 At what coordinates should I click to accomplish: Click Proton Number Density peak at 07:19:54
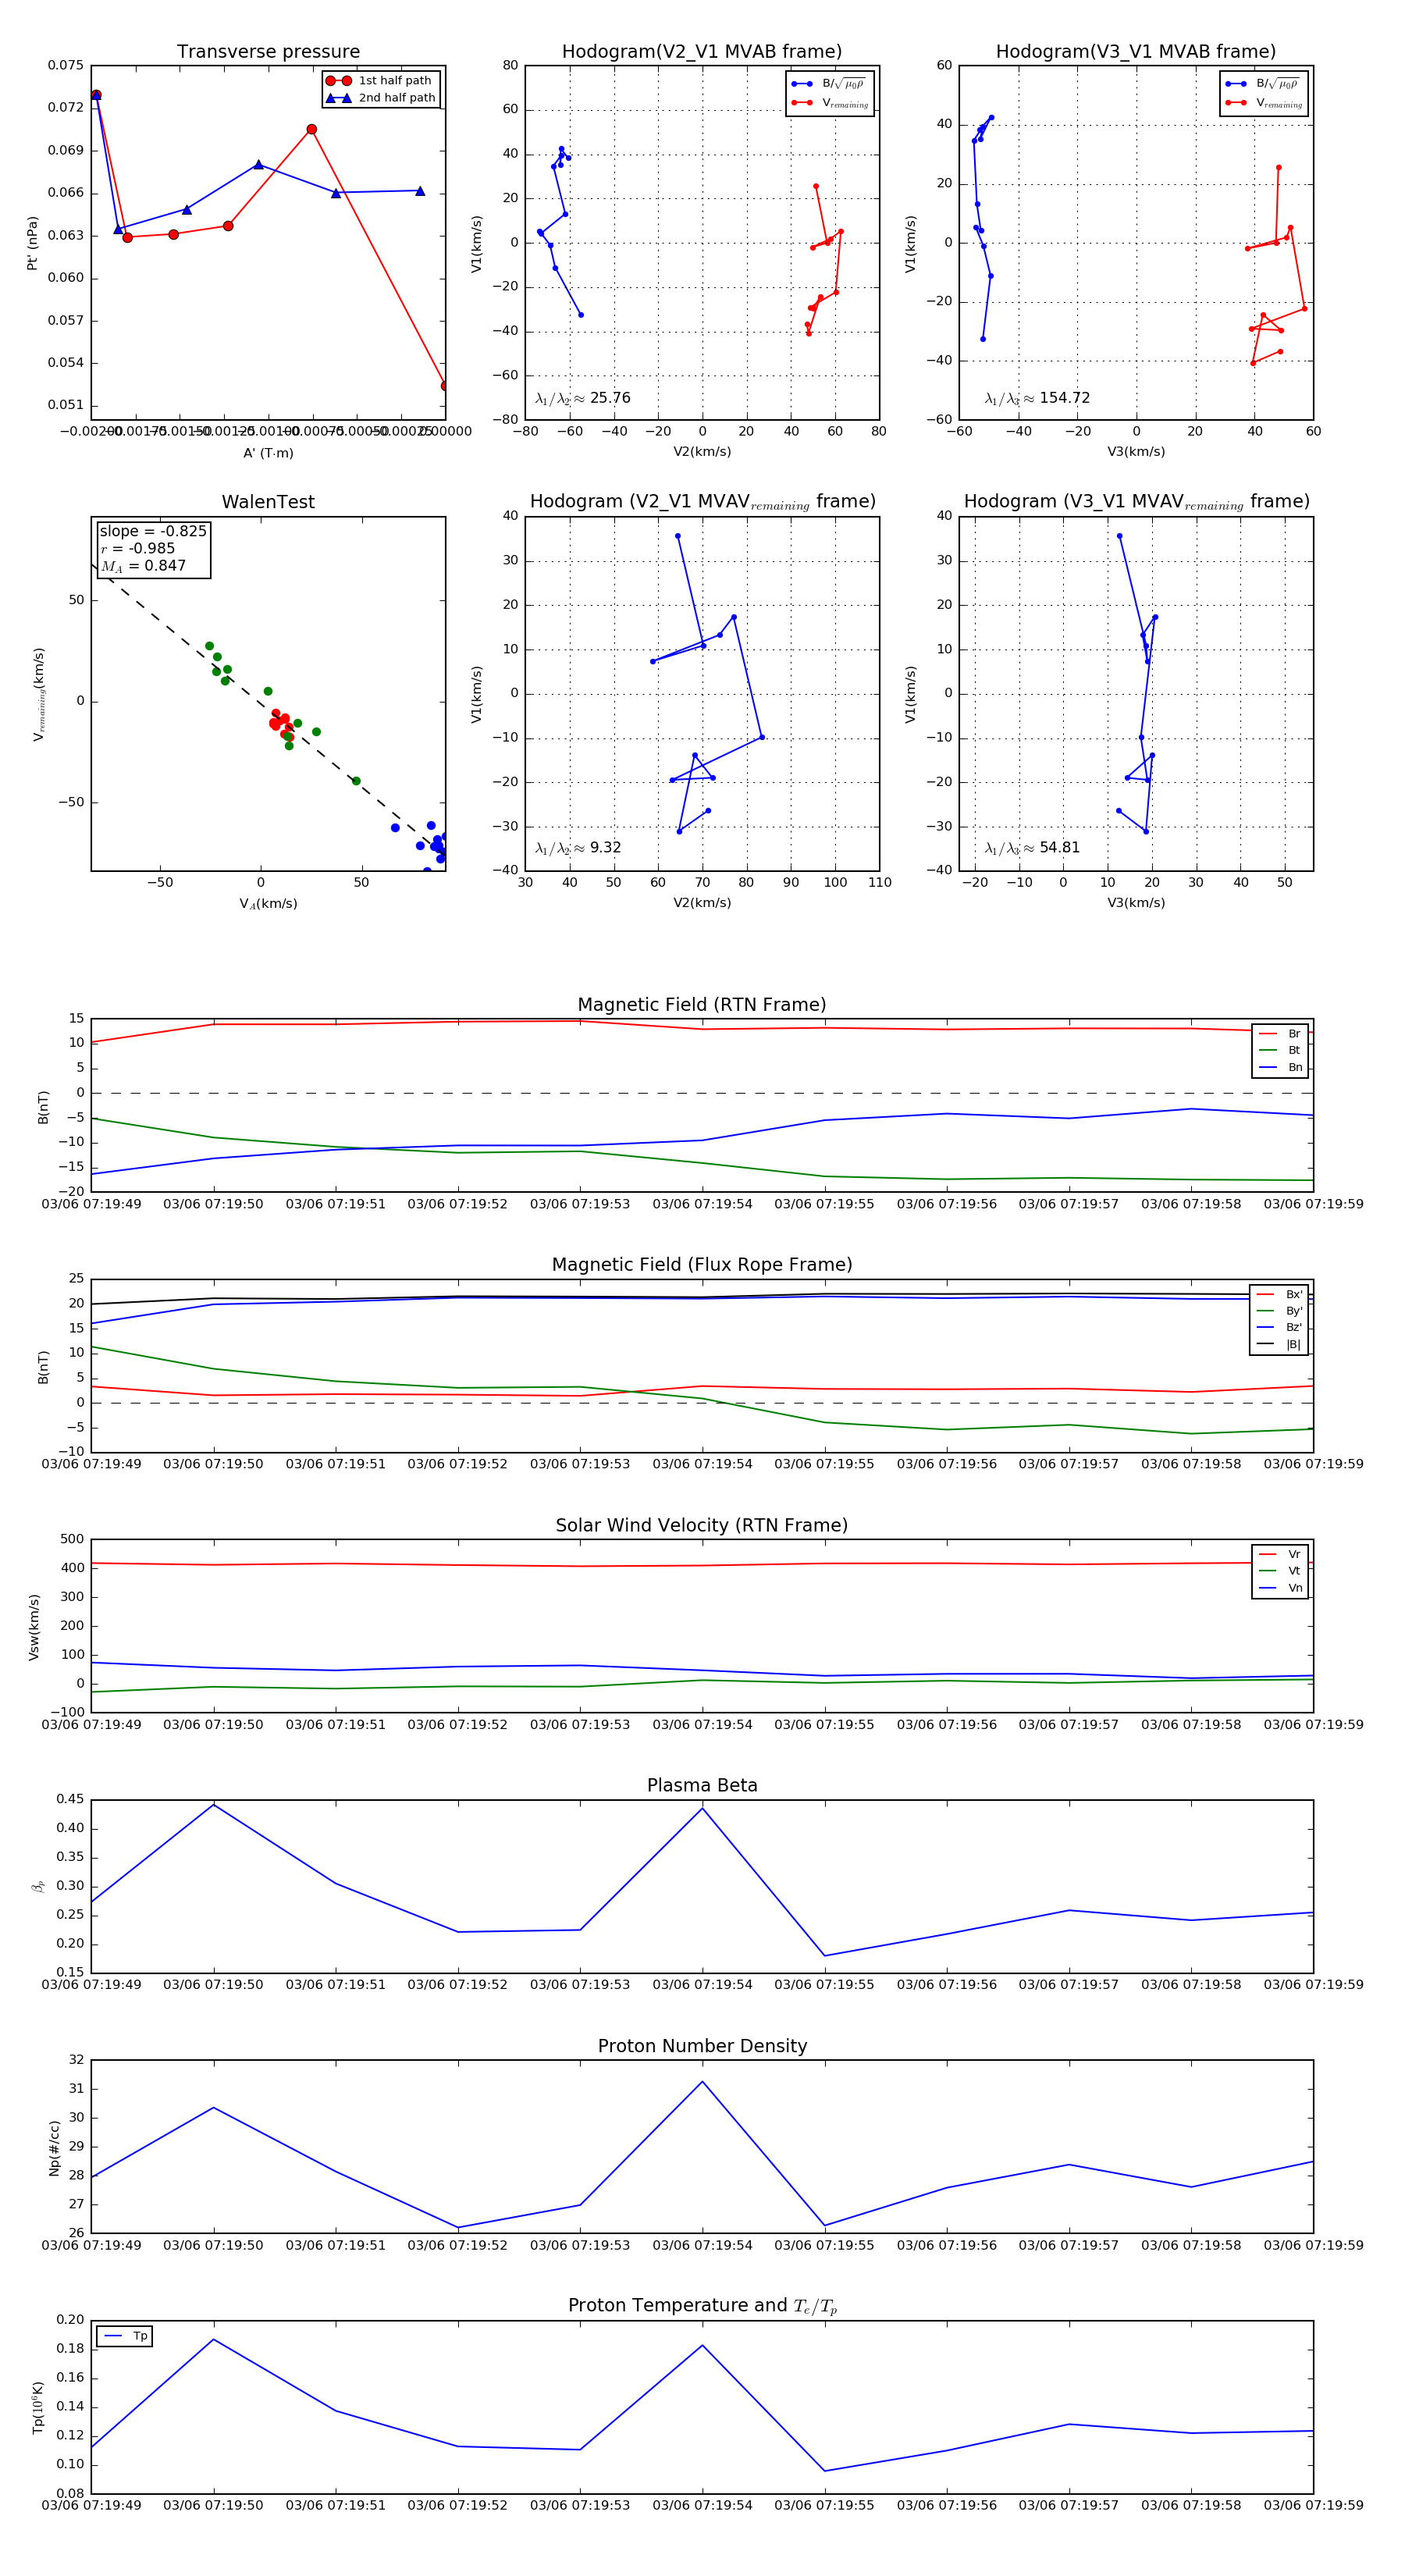point(702,2082)
